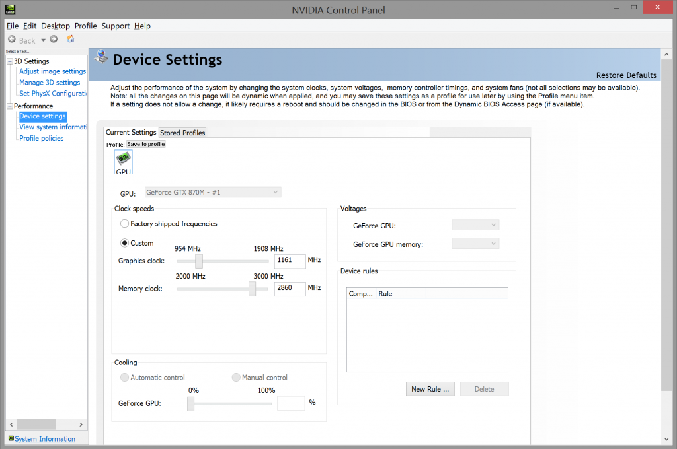Click the Memory clock MHz input field
This screenshot has height=449, width=677.
(290, 289)
